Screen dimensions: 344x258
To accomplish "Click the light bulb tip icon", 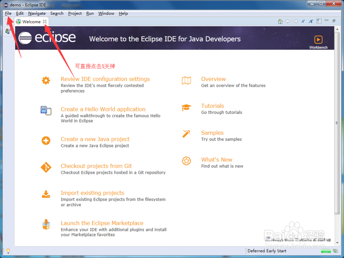I will tap(8, 251).
